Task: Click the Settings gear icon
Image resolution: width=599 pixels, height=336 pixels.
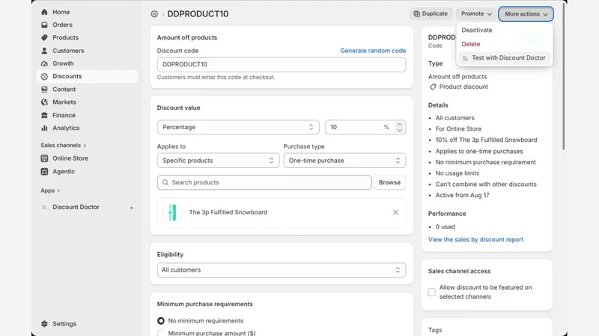Action: pos(44,324)
